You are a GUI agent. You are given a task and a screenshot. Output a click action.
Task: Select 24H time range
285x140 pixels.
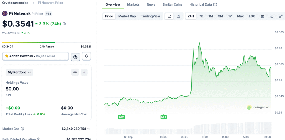tap(191, 16)
